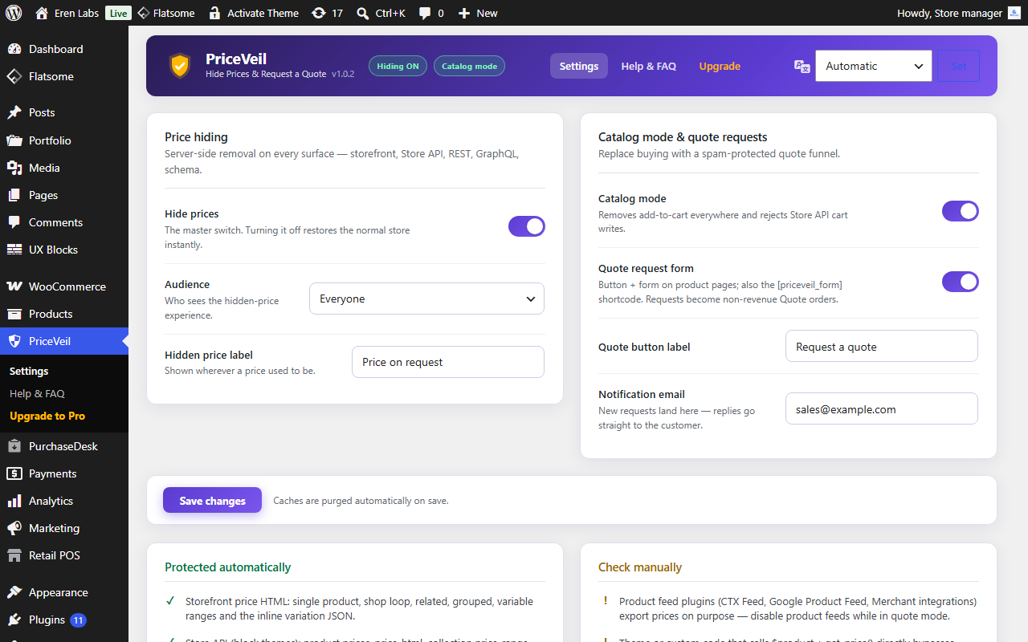Open comments bubble icon in admin bar
The height and width of the screenshot is (642, 1028).
tap(425, 13)
